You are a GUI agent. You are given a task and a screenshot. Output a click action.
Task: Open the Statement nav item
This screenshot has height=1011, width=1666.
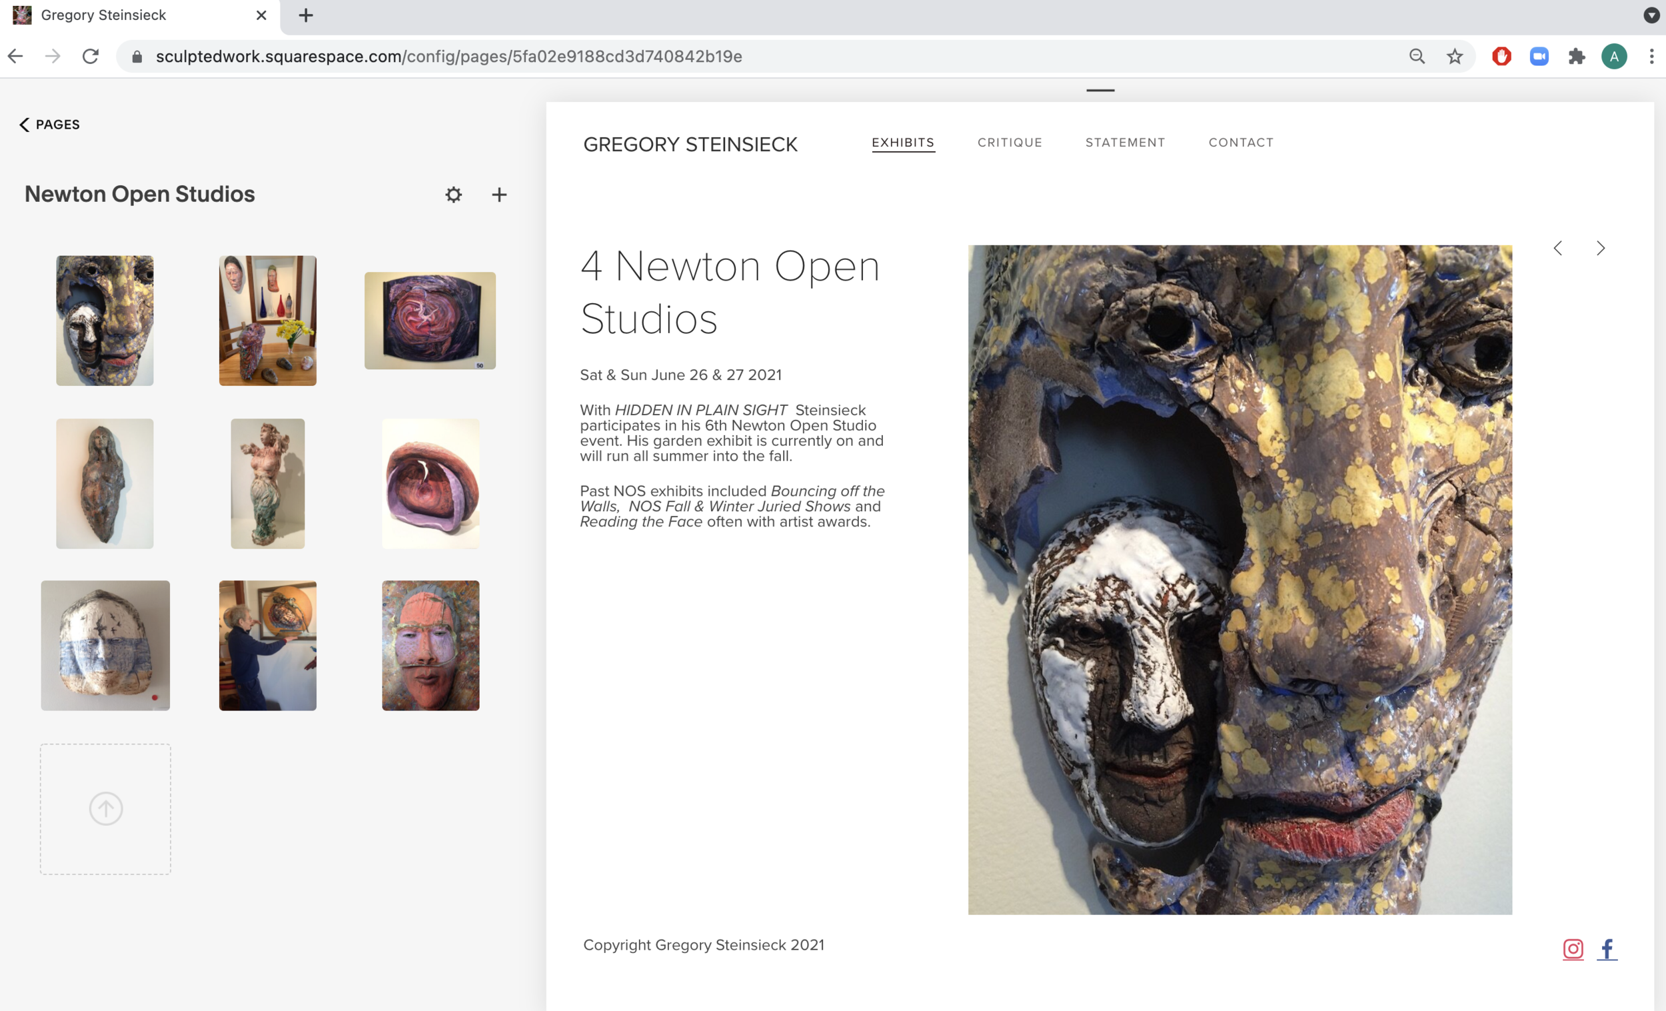[x=1125, y=143]
